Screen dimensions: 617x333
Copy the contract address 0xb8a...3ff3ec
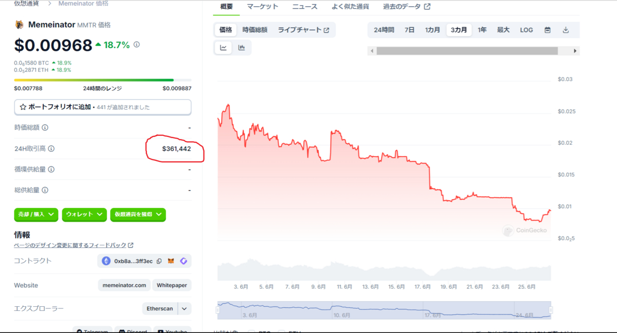click(159, 261)
